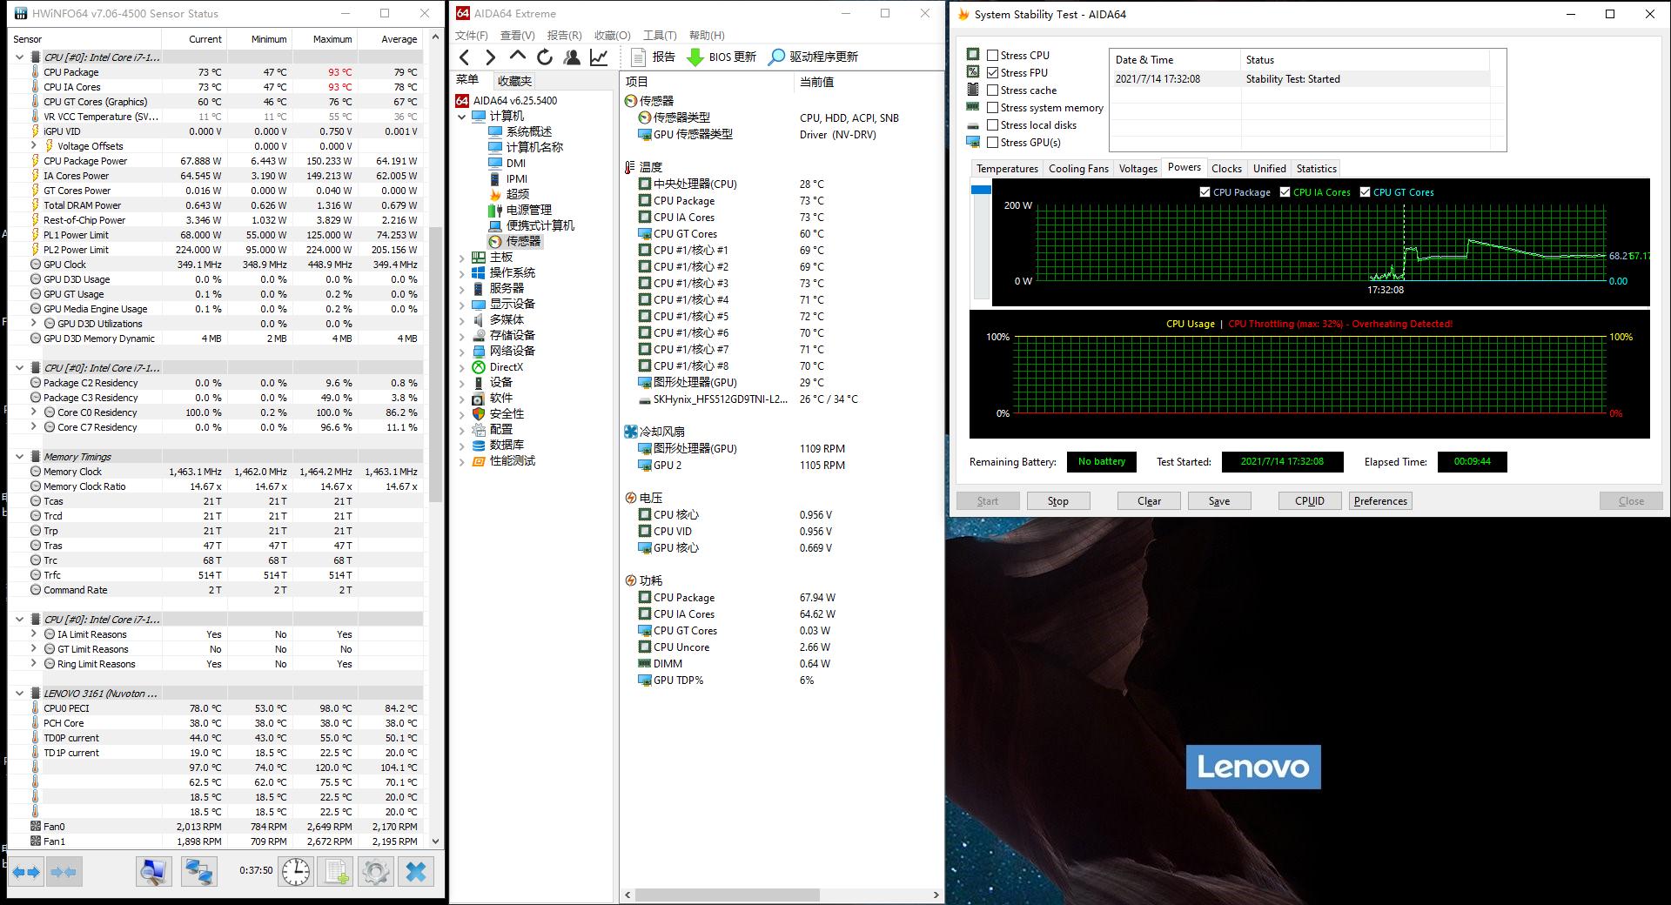This screenshot has height=905, width=1671.
Task: Click the HWiNFO clock reset icon
Action: tap(296, 871)
